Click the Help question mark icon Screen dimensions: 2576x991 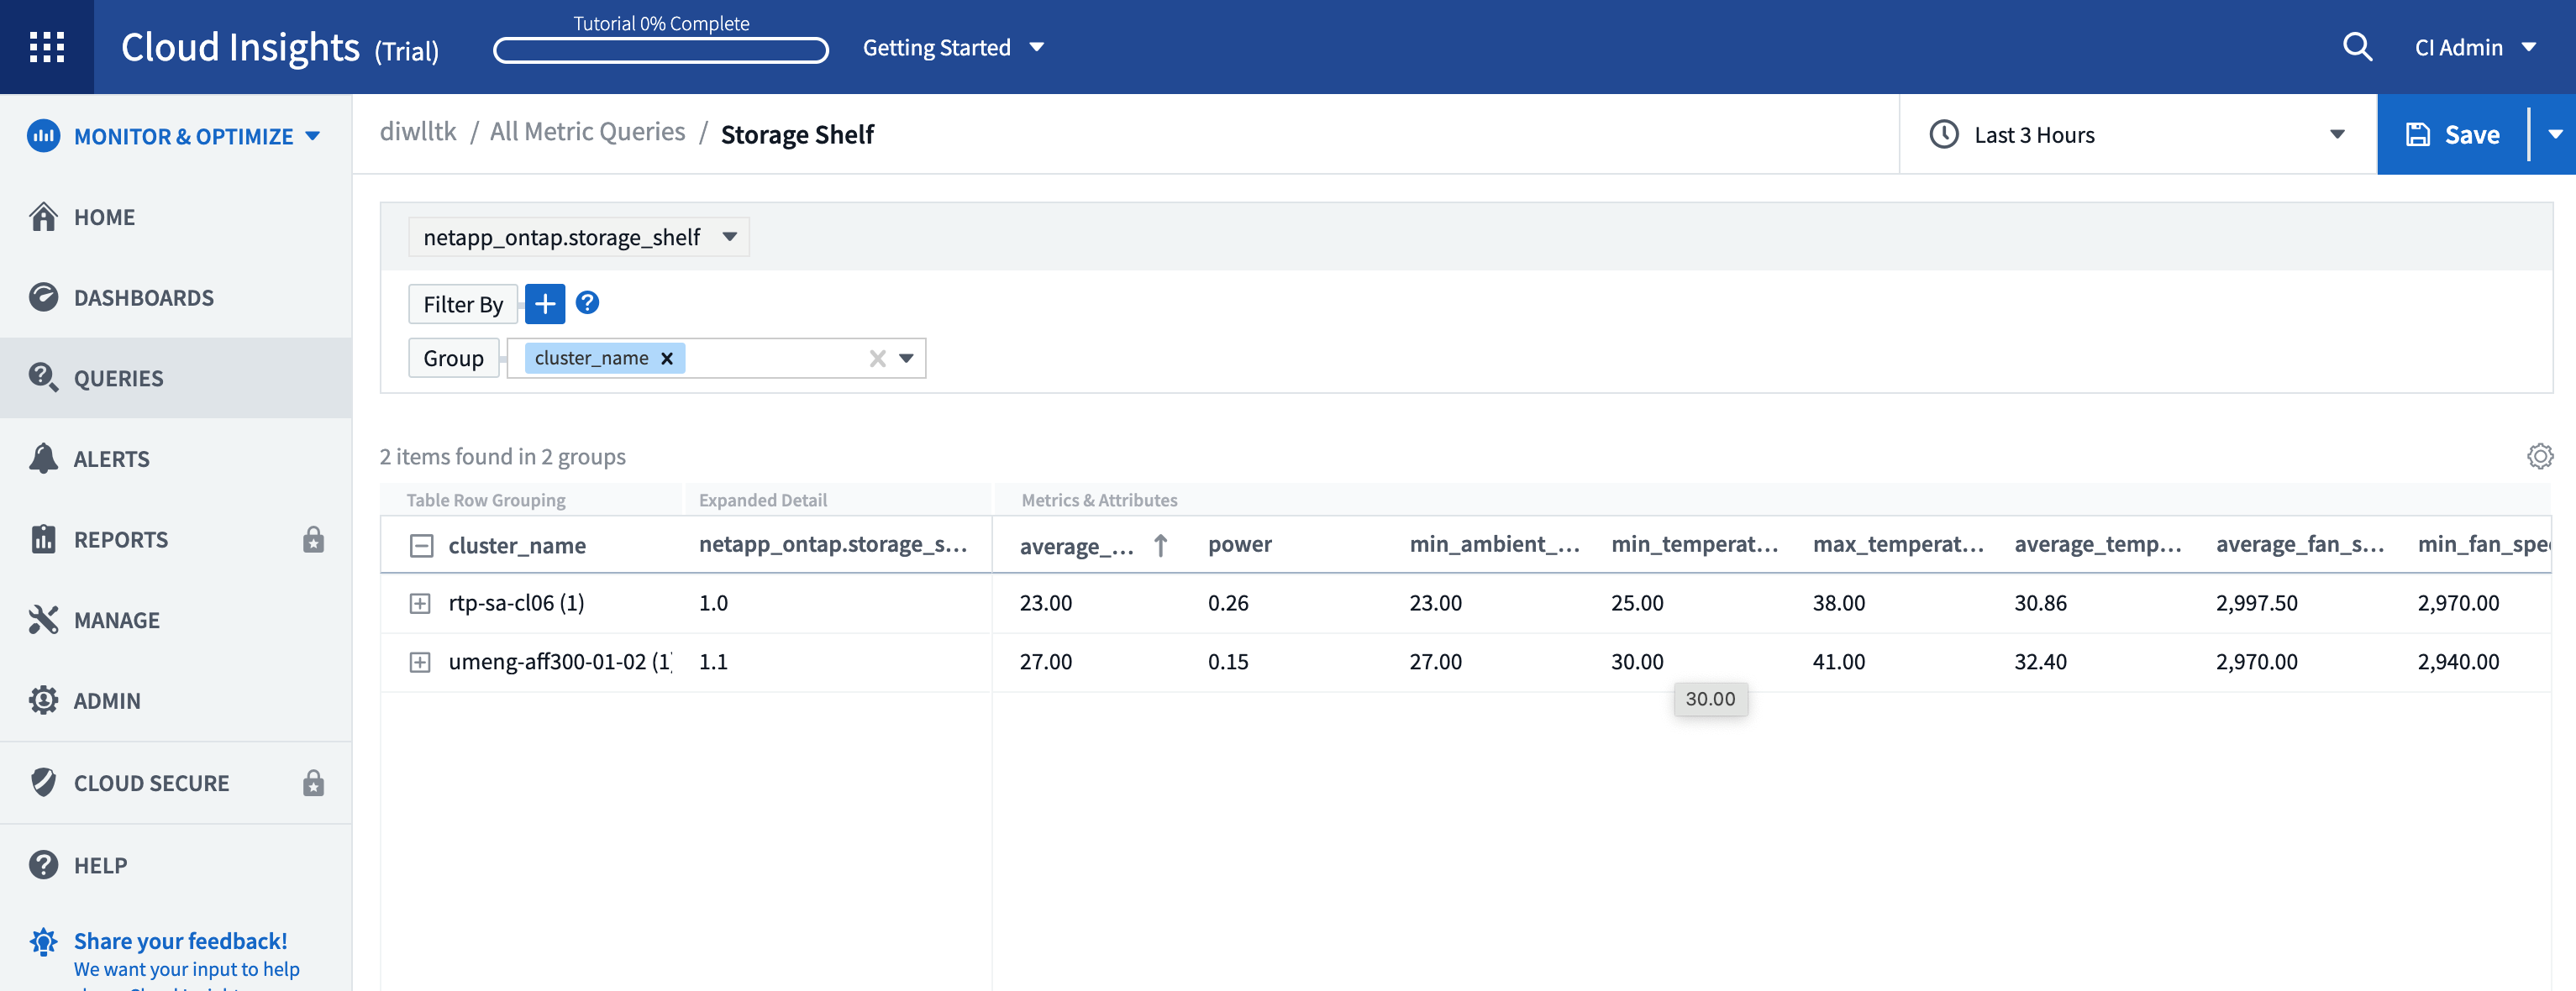588,302
